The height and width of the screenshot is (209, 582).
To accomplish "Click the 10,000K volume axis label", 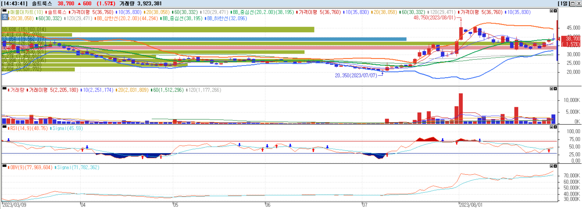I will (572, 100).
